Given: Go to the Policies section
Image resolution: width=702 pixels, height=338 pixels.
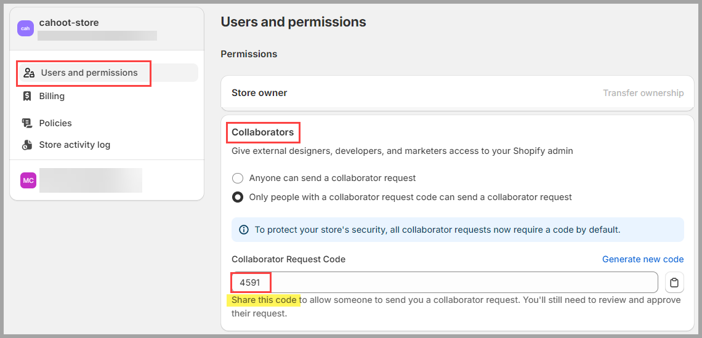Looking at the screenshot, I should [x=55, y=123].
